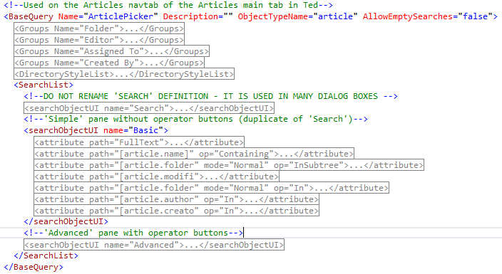502x274 pixels.
Task: Expand the article.name Containing attribute block
Action: click(x=194, y=154)
